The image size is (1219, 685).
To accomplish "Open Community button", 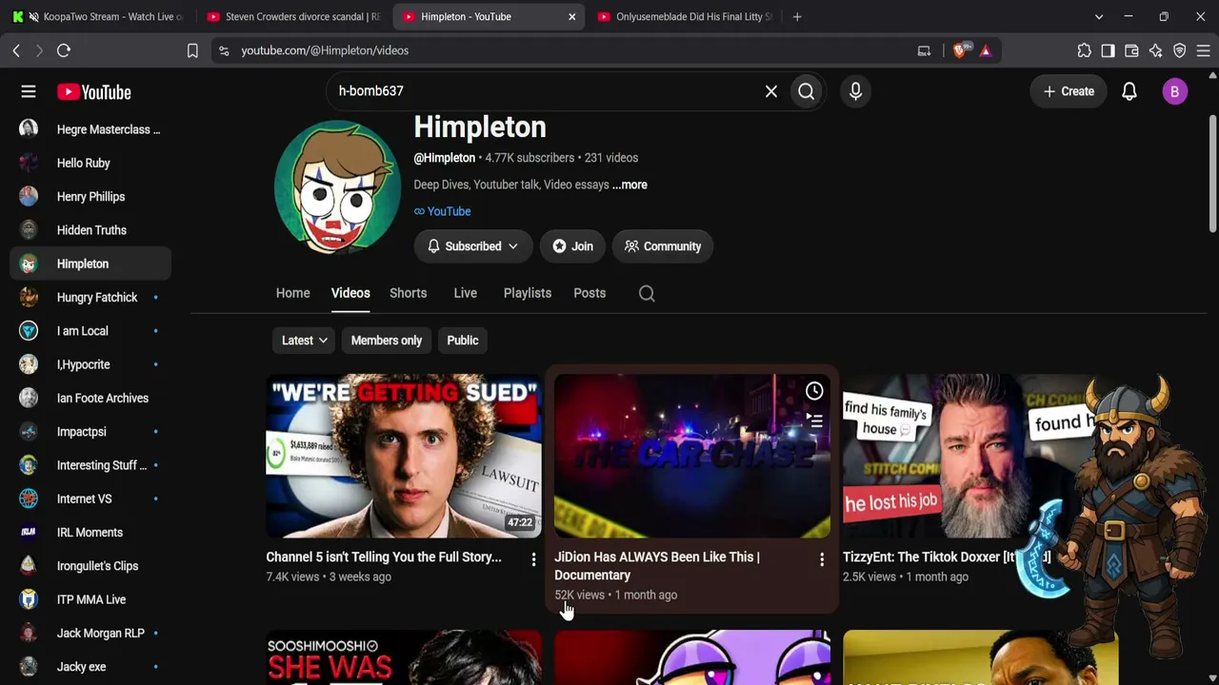I will 663,246.
